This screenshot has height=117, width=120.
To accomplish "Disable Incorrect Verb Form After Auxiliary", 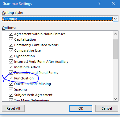I will click(11, 62).
